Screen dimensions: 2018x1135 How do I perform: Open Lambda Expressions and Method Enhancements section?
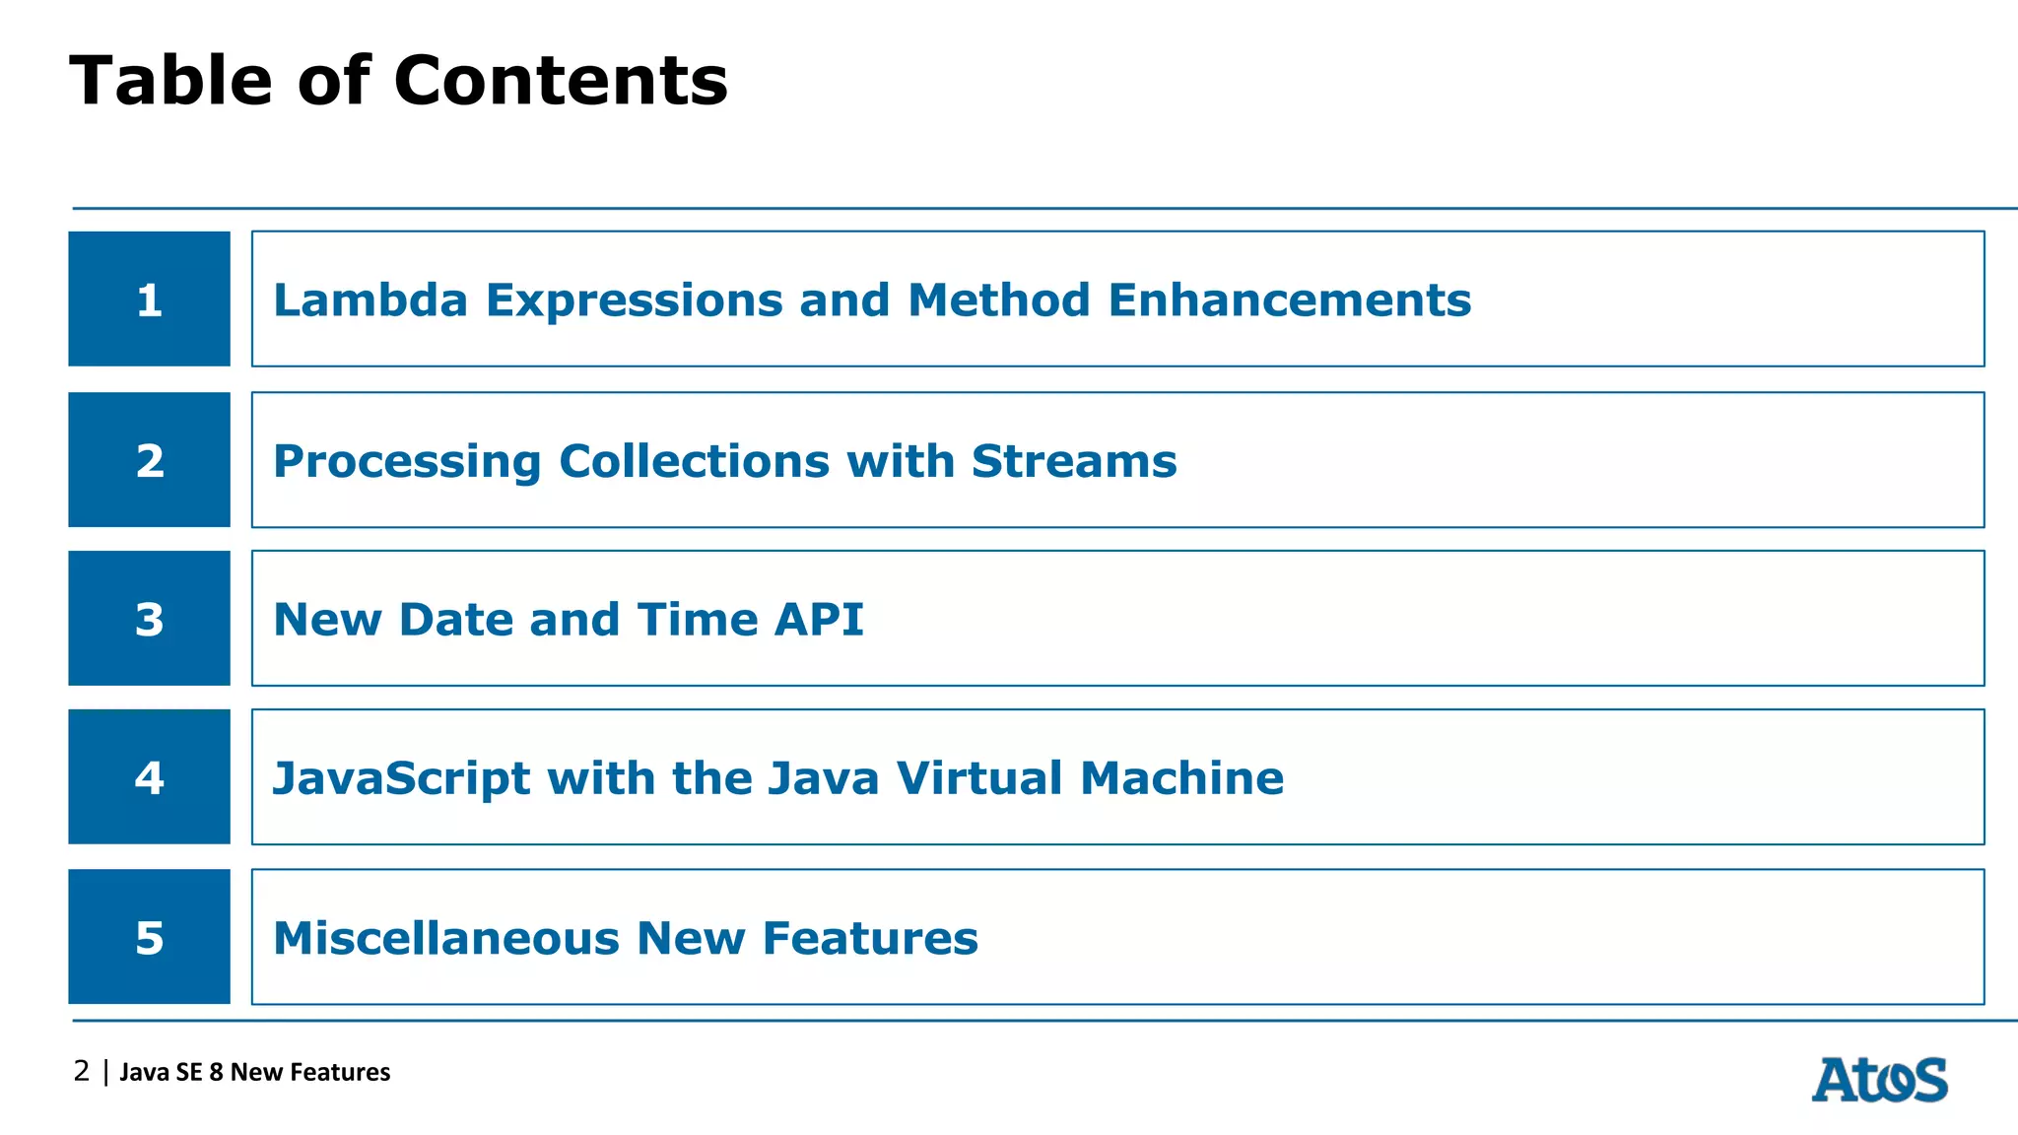[x=871, y=300]
